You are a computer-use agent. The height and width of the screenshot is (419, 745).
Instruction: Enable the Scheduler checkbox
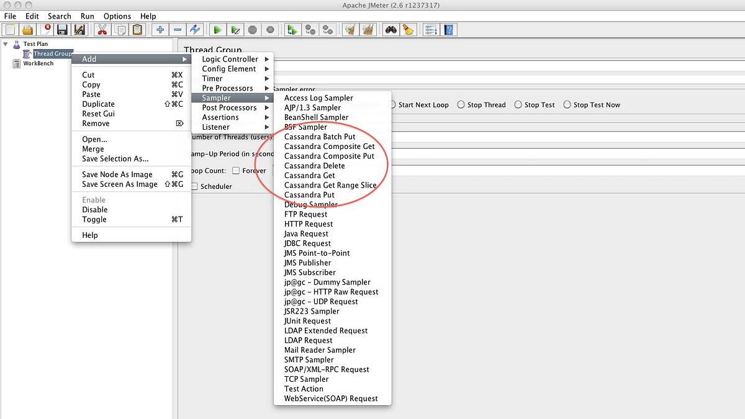194,186
